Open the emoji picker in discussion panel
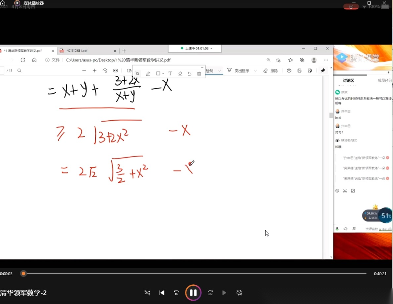Screen dimensions: 393x304 pyautogui.click(x=337, y=191)
